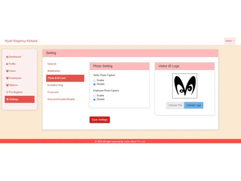Click the Dashboard icon in sidebar

click(7, 57)
